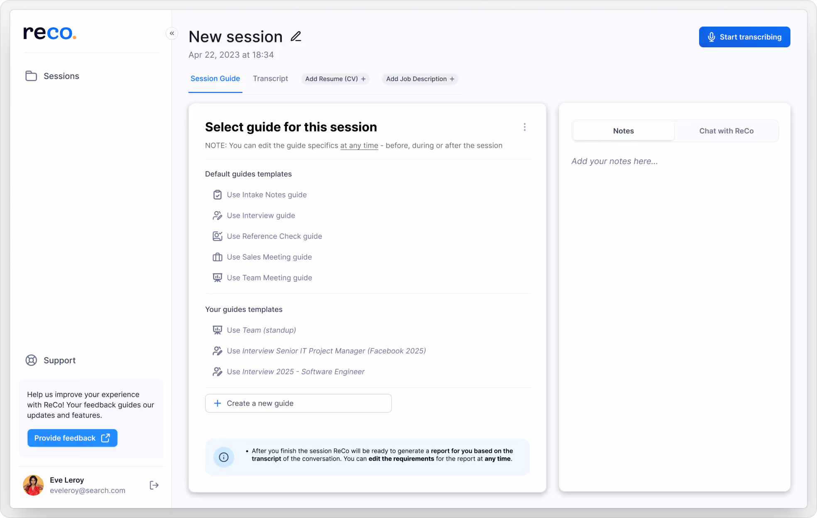Create a new guide

click(x=298, y=403)
